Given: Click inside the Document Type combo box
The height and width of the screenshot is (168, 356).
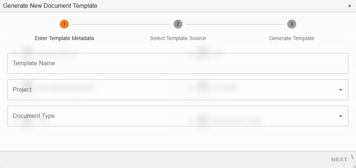Looking at the screenshot, I should click(167, 116).
